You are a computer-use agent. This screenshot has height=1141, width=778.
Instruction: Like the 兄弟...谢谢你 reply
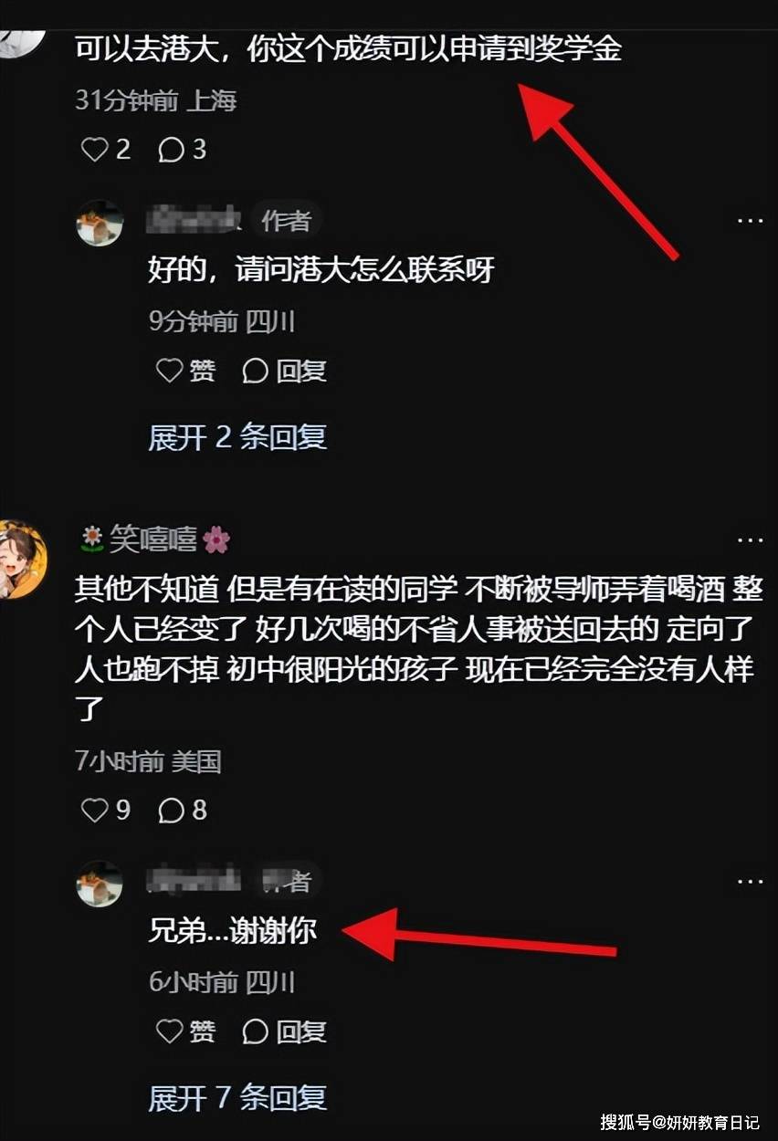[186, 1031]
